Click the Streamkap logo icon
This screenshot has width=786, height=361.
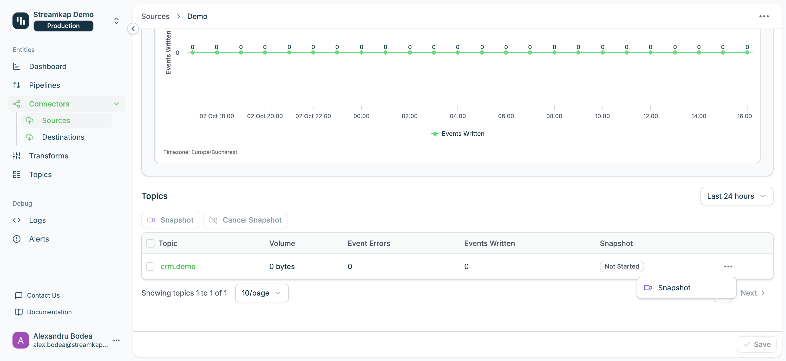tap(21, 21)
